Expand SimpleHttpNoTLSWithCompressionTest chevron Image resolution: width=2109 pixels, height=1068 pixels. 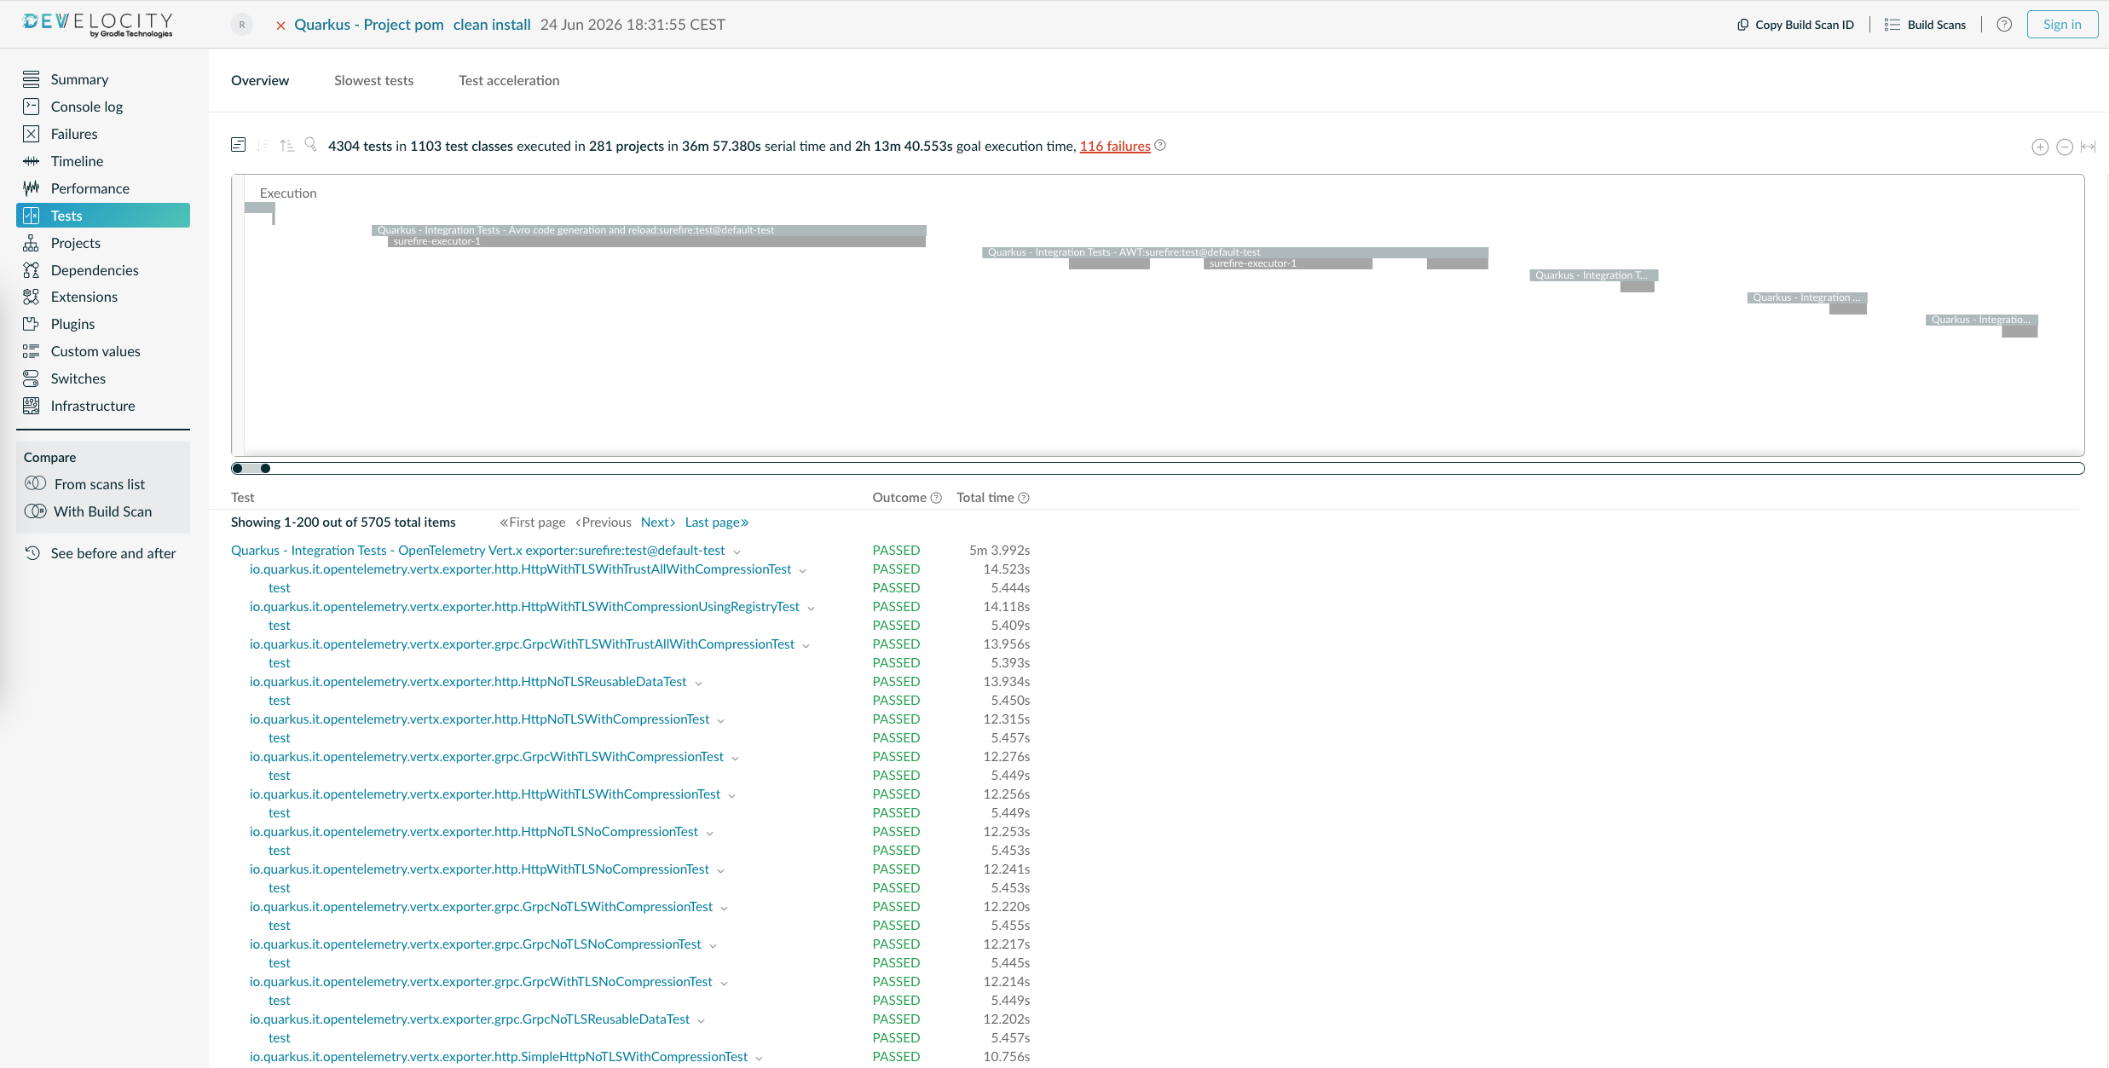click(760, 1058)
